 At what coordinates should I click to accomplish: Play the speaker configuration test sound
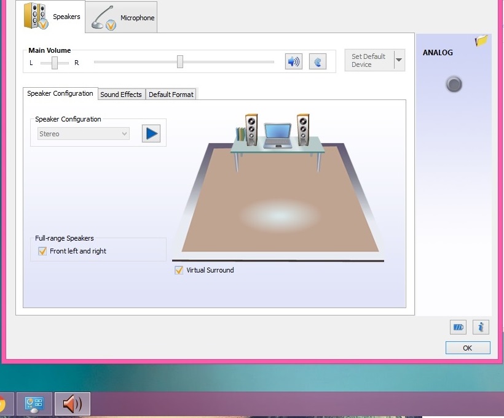click(151, 133)
